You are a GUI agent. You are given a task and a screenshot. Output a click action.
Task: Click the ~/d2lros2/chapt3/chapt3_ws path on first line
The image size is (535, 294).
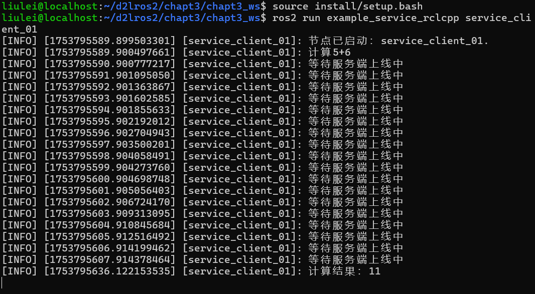pos(182,6)
